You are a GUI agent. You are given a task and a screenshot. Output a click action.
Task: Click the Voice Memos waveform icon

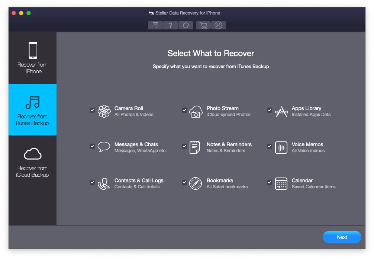[281, 147]
